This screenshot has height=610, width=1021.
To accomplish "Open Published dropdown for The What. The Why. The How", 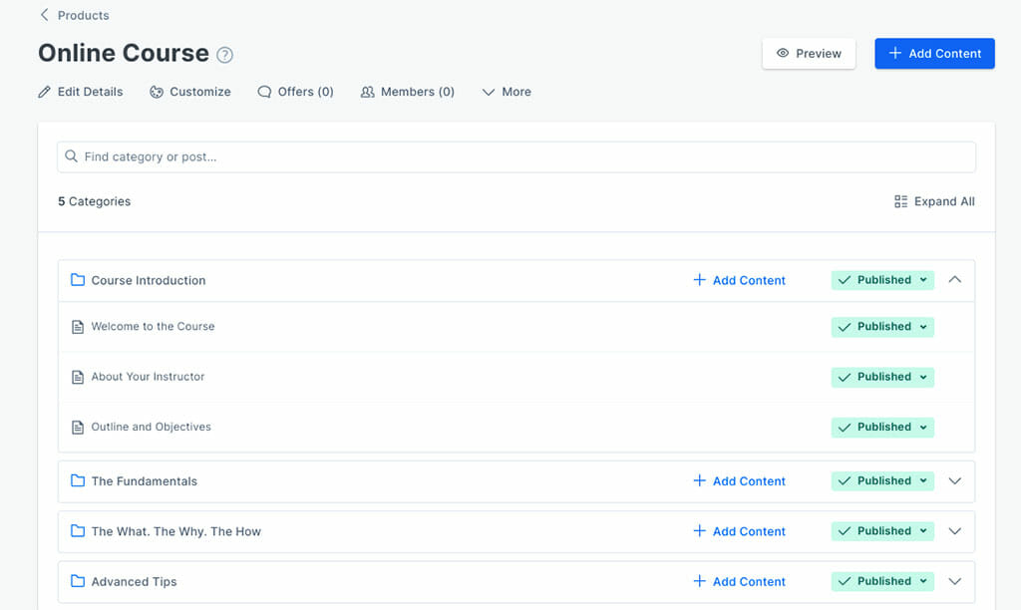I will tap(882, 530).
